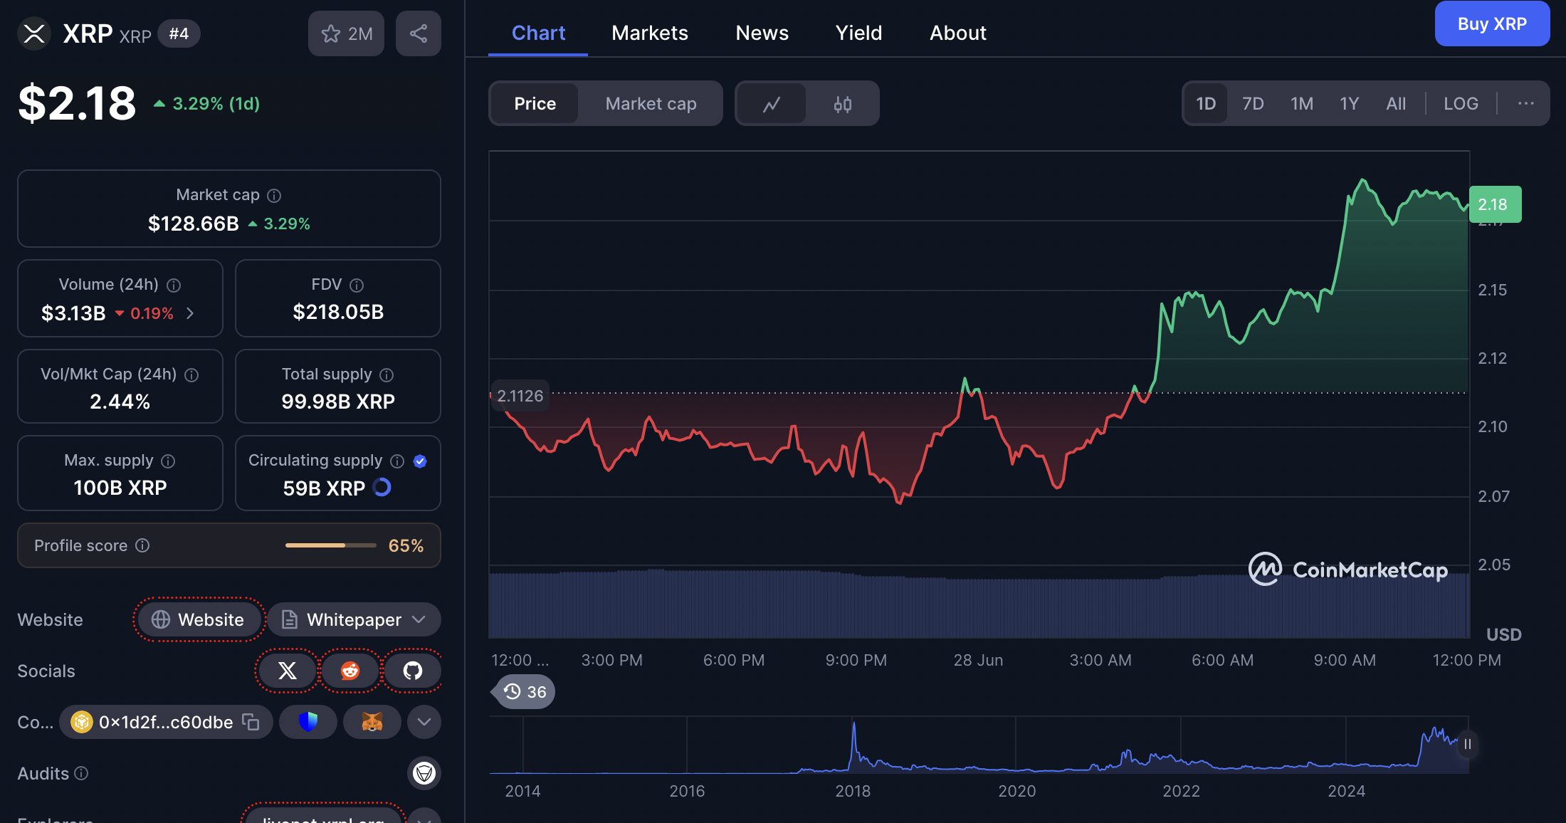Open the Audits info icon
The width and height of the screenshot is (1566, 823).
tap(81, 773)
